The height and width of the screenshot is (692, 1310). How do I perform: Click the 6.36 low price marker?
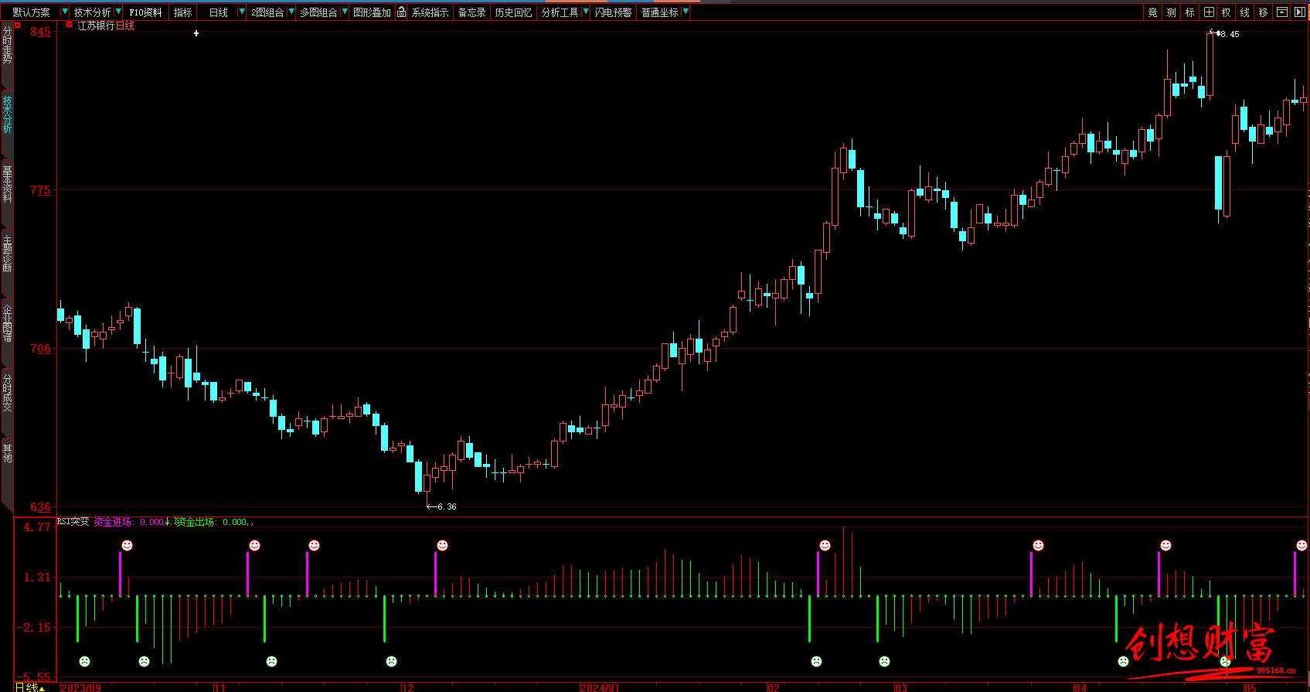(x=442, y=507)
